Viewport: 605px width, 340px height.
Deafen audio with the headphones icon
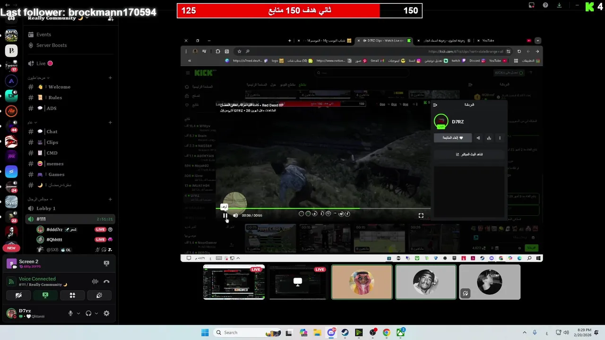point(88,313)
